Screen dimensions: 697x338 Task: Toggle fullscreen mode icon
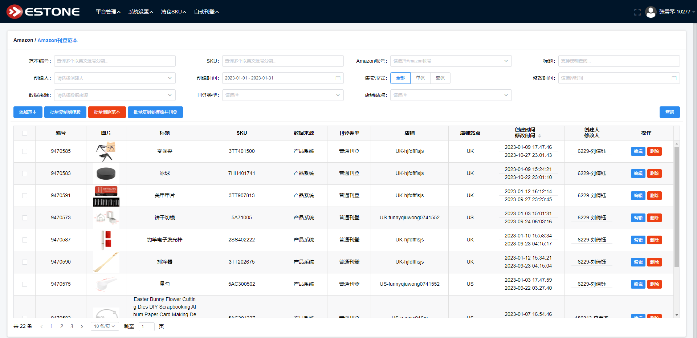[637, 12]
